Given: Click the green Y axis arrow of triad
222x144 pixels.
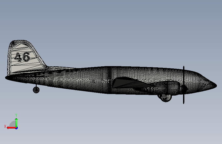Looking at the screenshot, I should 16,123.
